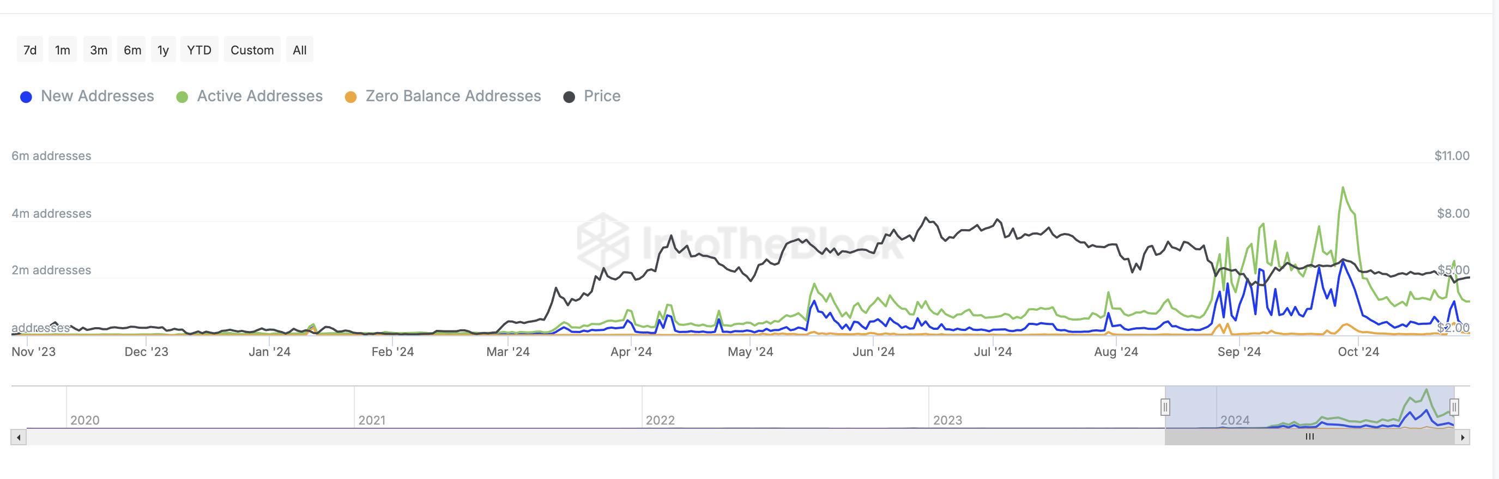The image size is (1499, 479).
Task: Click the scrollbar left arrow
Action: (19, 437)
